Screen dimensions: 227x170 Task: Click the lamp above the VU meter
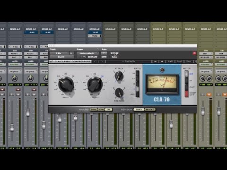coord(162,70)
